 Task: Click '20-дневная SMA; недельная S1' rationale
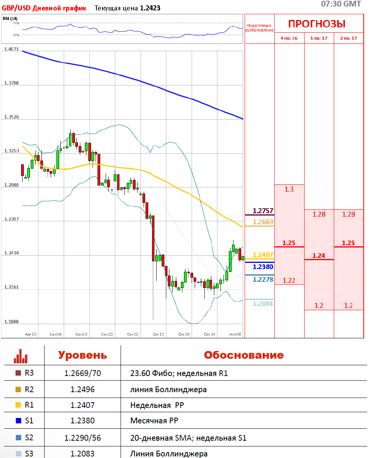(x=188, y=438)
